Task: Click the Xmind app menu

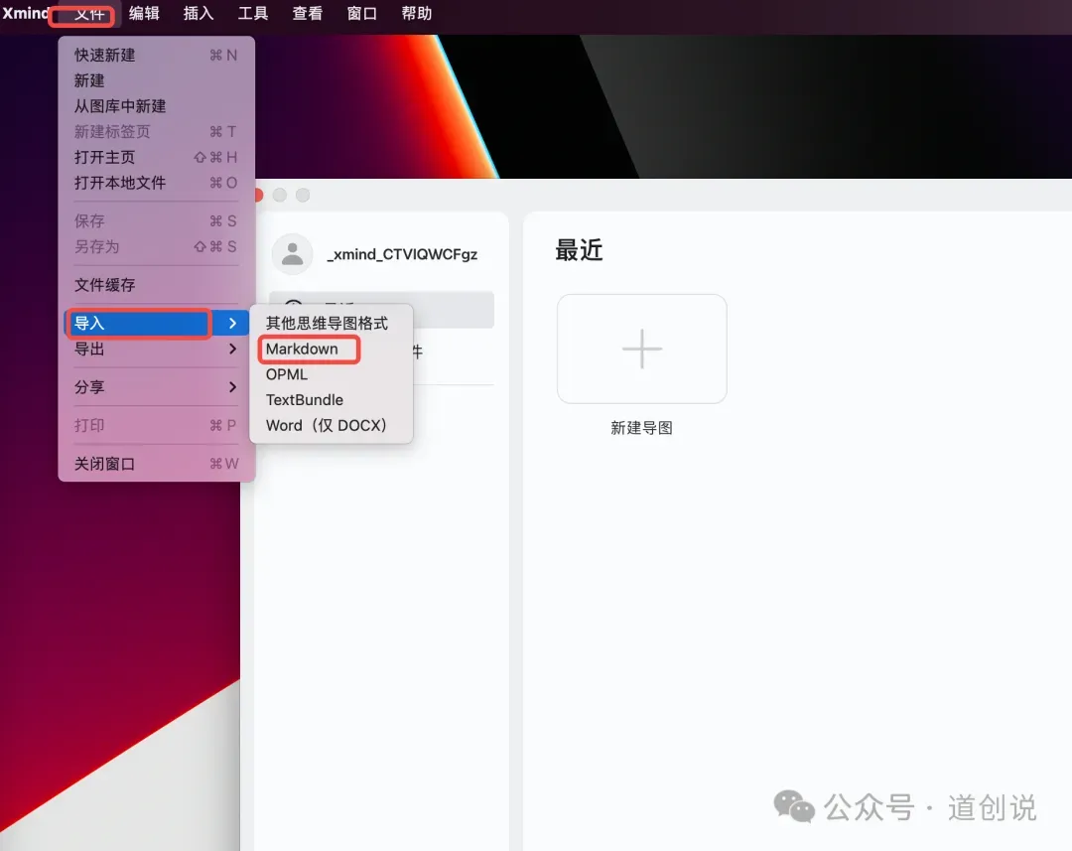Action: click(25, 14)
